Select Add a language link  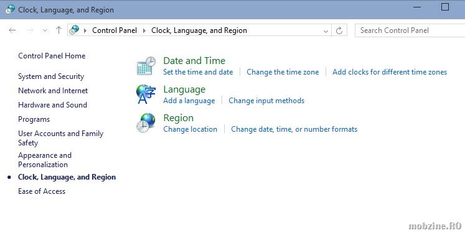[189, 101]
